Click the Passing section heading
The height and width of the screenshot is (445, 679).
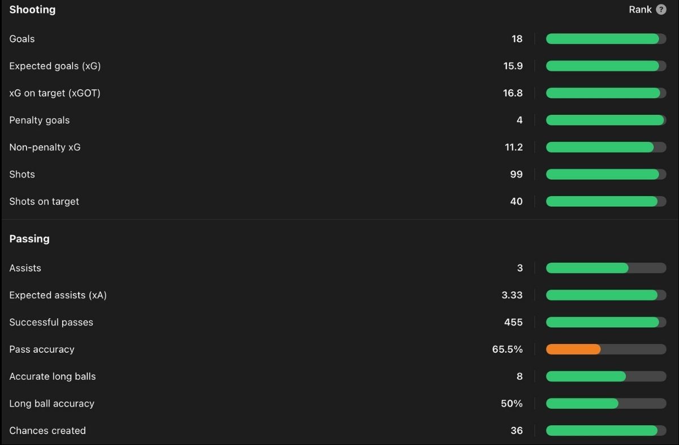pyautogui.click(x=29, y=239)
